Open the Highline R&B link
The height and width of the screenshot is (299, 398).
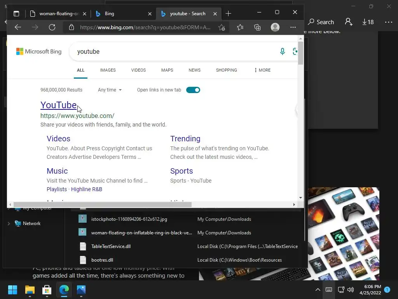click(87, 189)
